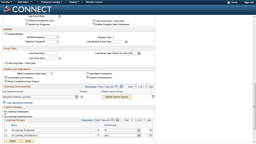Look up the All Judiciary Employees group
Viewport: 256px width, 144px height.
click(98, 130)
